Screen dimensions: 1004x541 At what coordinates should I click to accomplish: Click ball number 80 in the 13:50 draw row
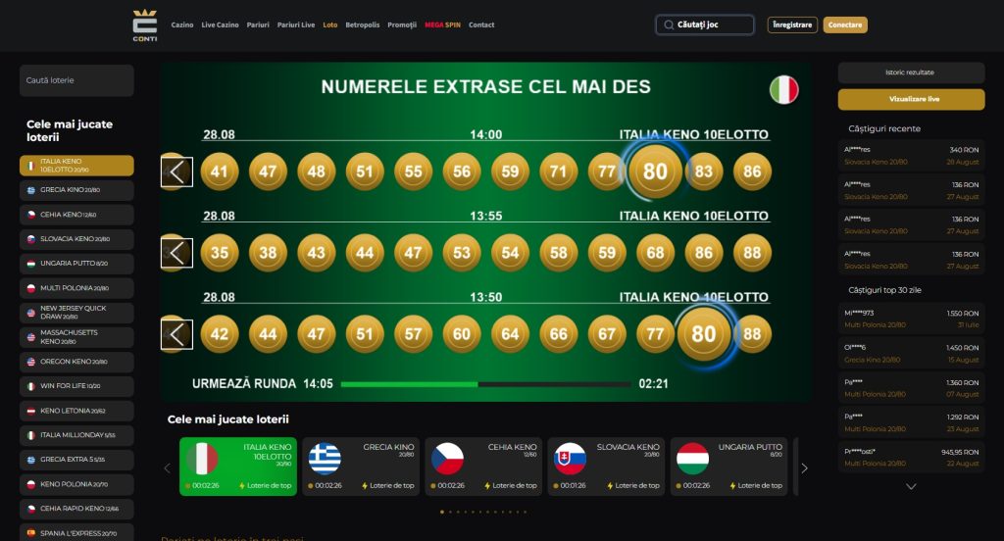tap(704, 334)
